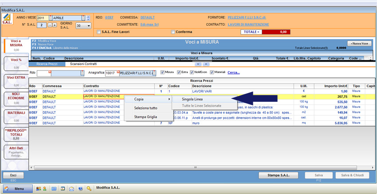
Task: Choose Singola Linea from the Copia submenu
Action: click(192, 99)
